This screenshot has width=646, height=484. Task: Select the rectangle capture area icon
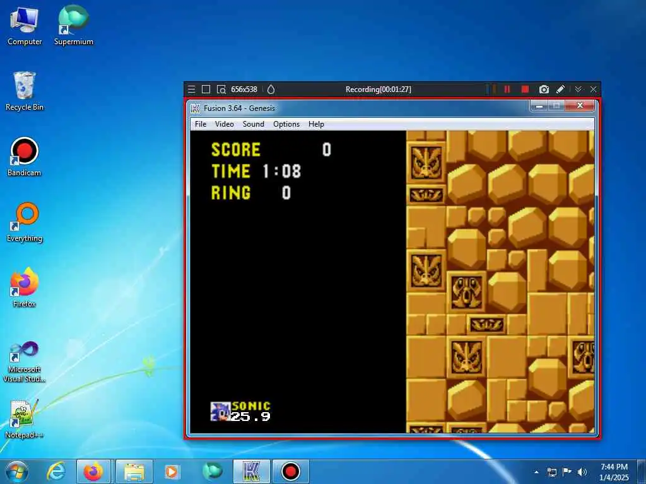tap(206, 89)
